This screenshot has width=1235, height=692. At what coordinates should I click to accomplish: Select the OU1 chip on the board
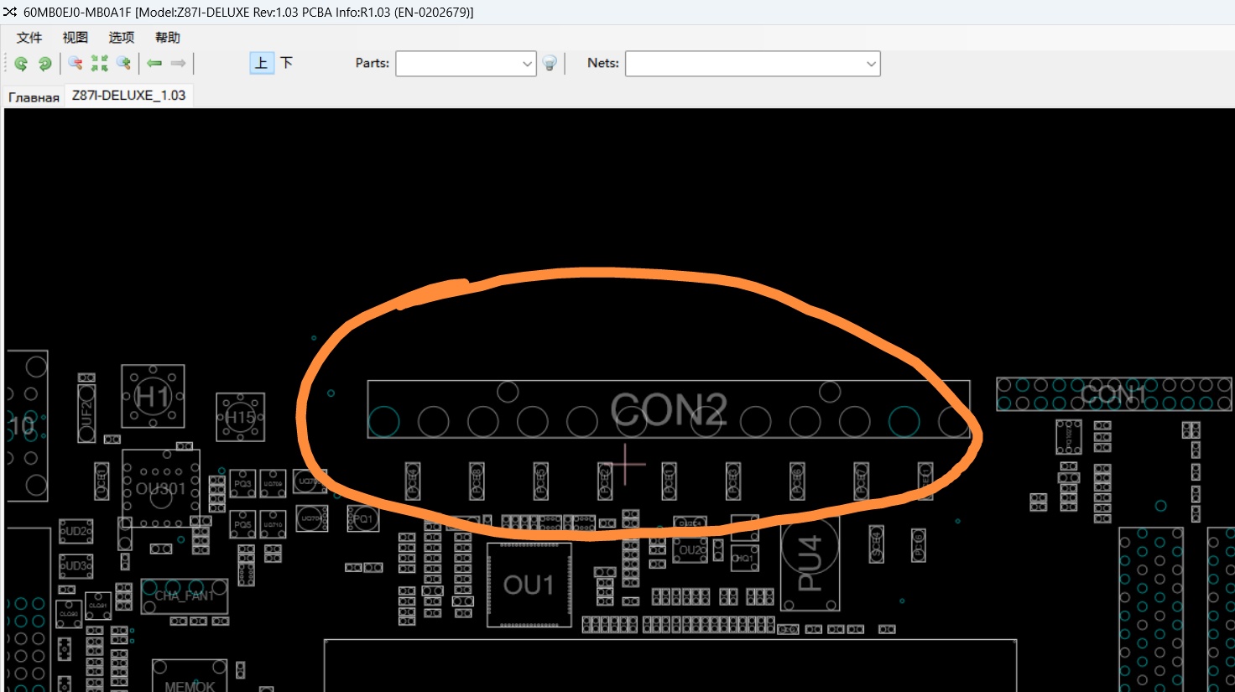coord(529,585)
